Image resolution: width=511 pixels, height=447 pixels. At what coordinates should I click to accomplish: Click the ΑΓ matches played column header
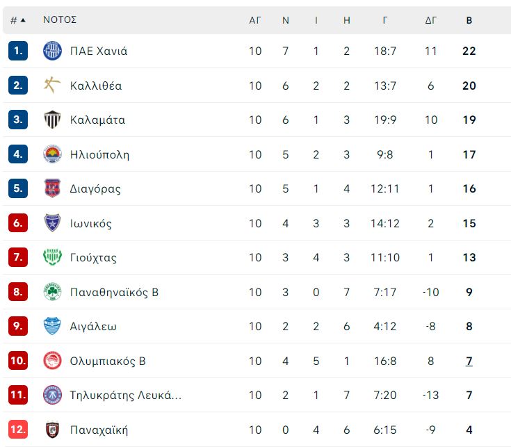coord(255,20)
